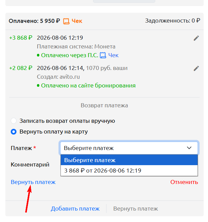Screen dimensions: 208x222
Task: Click the 'Оплачено на сайте бронирования' status
Action: [x=88, y=85]
